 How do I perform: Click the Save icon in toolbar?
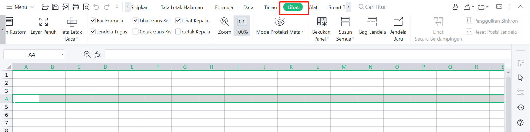tap(55, 7)
